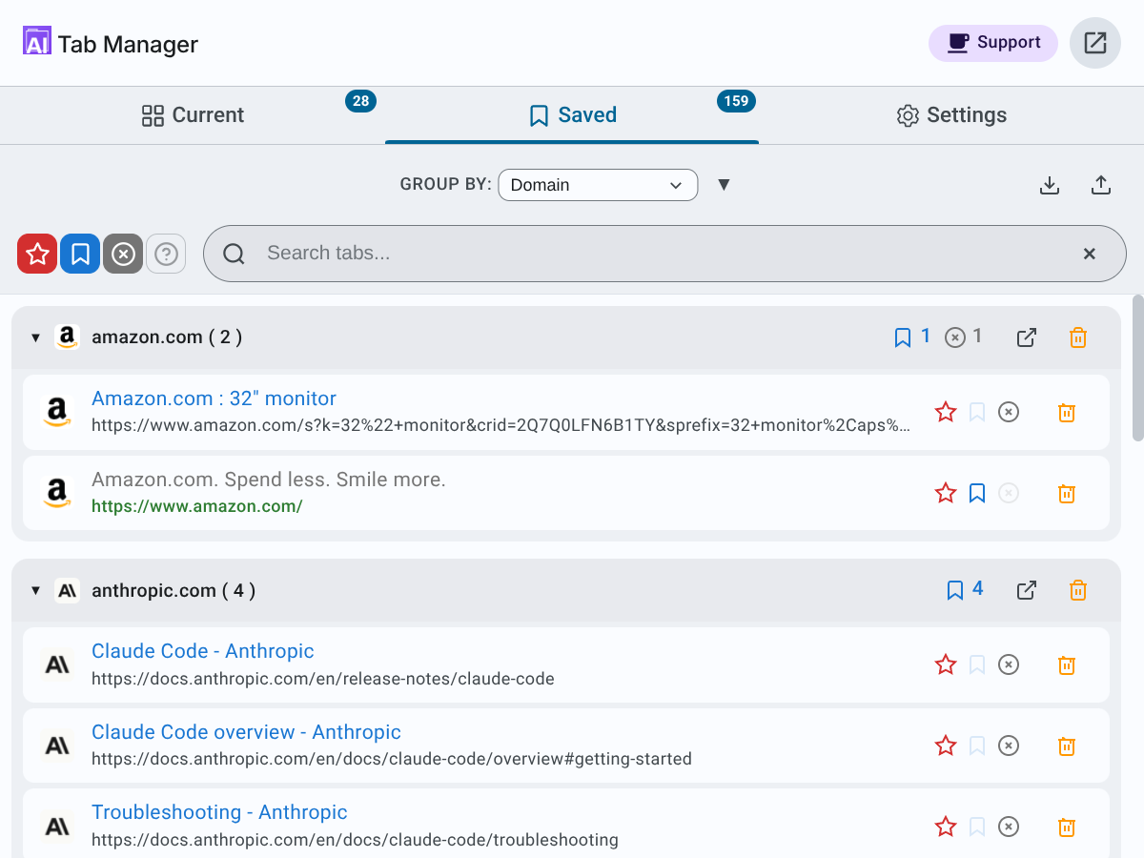The image size is (1144, 858).
Task: Click the magnifier search icon
Action: (x=234, y=254)
